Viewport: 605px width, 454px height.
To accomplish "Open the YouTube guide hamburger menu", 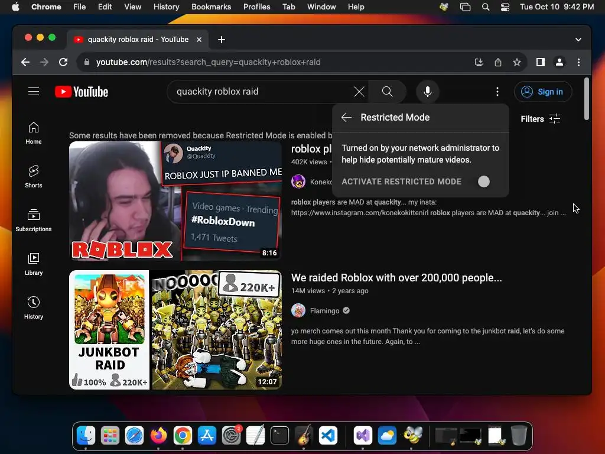I will click(34, 92).
